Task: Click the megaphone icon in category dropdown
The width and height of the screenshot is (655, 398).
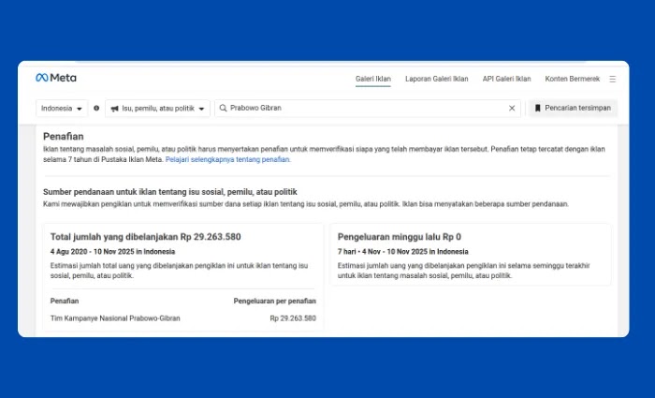Action: (x=114, y=109)
